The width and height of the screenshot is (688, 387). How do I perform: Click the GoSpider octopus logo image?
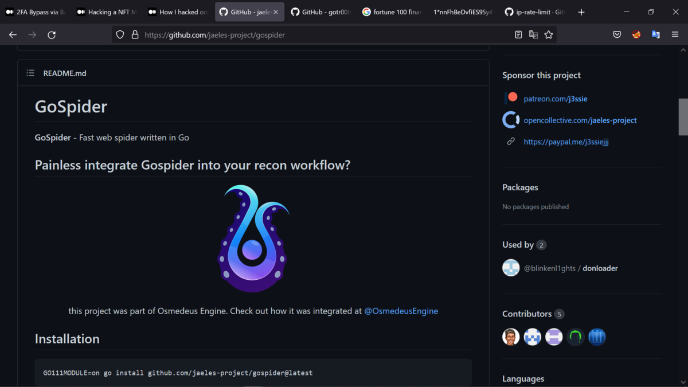click(x=253, y=239)
